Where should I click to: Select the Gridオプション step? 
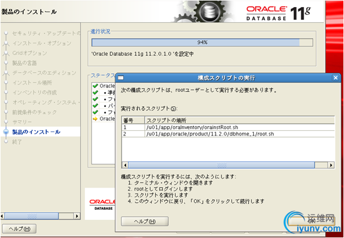pos(30,53)
